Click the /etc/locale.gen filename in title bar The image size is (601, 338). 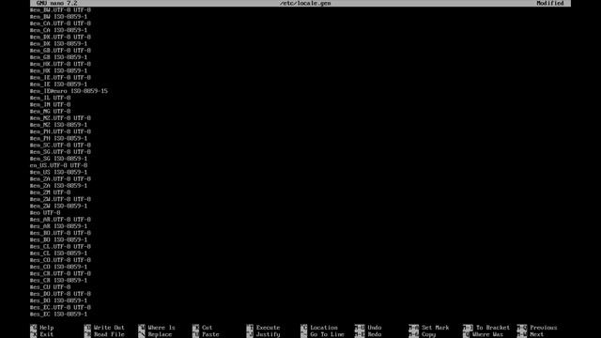(305, 3)
